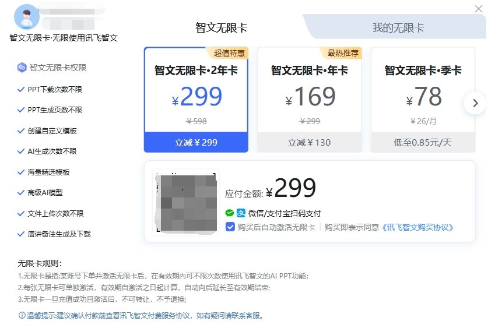Uncheck 购买后自动激活无限卡 checkbox
The image size is (488, 328).
point(230,227)
